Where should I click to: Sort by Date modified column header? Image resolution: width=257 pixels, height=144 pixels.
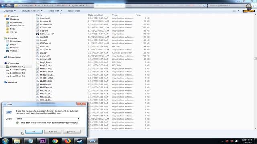point(96,15)
